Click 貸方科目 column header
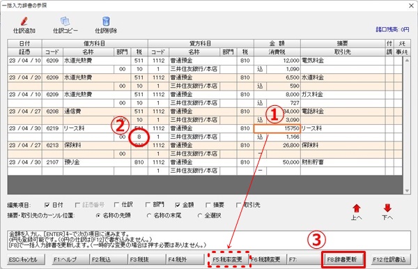The height and width of the screenshot is (269, 418). [201, 43]
